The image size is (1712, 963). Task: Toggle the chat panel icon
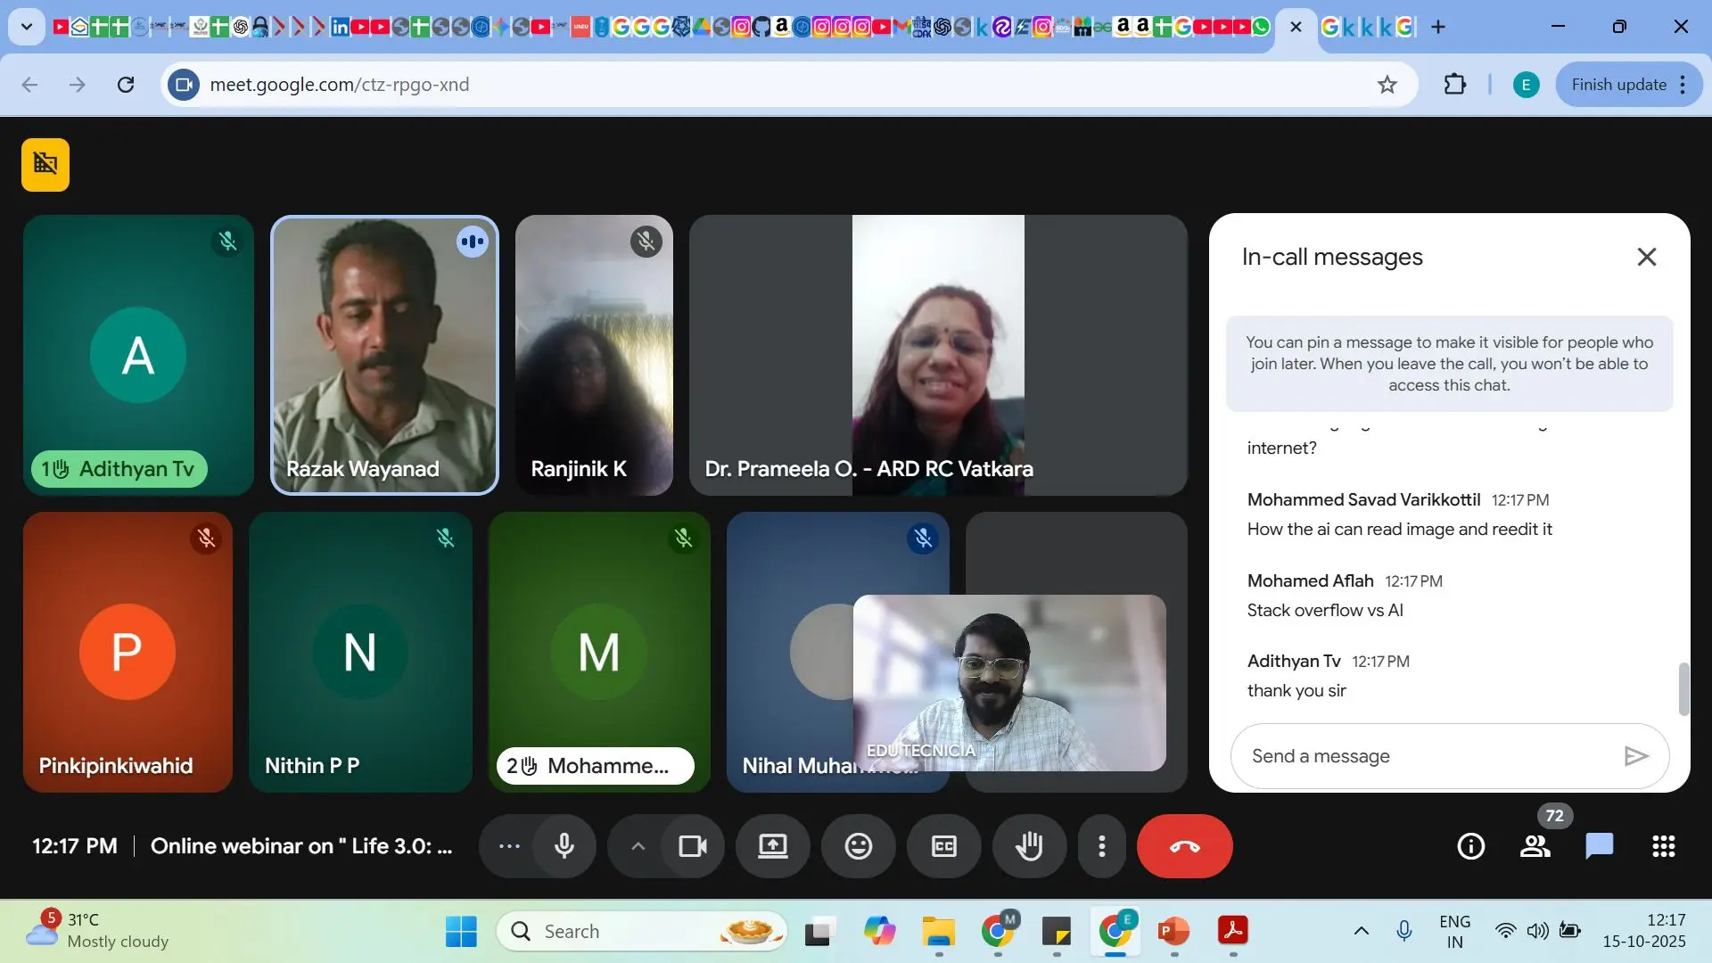(x=1599, y=846)
